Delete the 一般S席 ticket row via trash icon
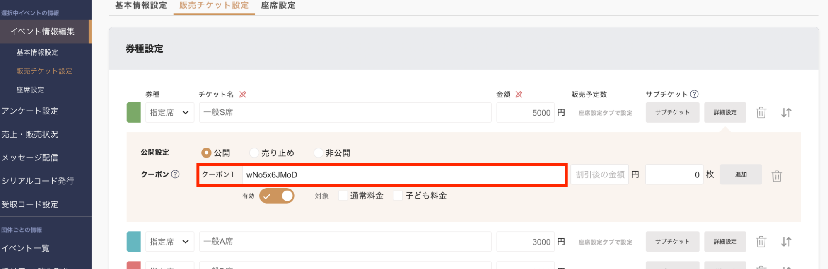This screenshot has height=269, width=828. pyautogui.click(x=761, y=113)
